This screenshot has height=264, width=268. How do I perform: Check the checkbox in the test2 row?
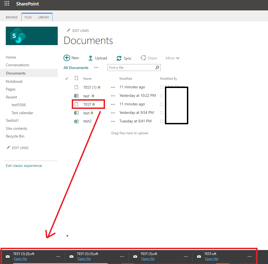coord(162,121)
